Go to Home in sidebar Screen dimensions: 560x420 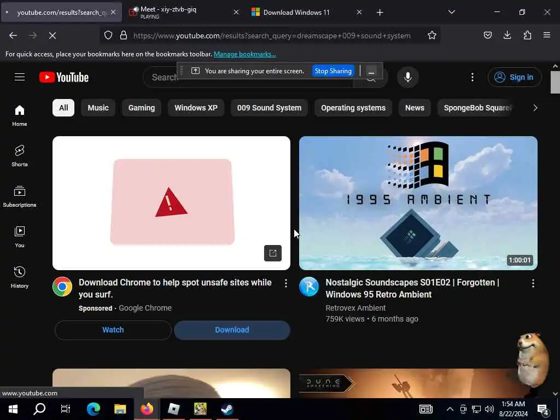point(20,116)
